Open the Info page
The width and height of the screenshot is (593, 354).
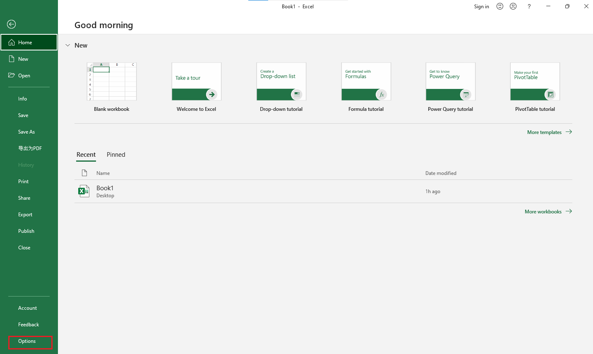coord(29,99)
